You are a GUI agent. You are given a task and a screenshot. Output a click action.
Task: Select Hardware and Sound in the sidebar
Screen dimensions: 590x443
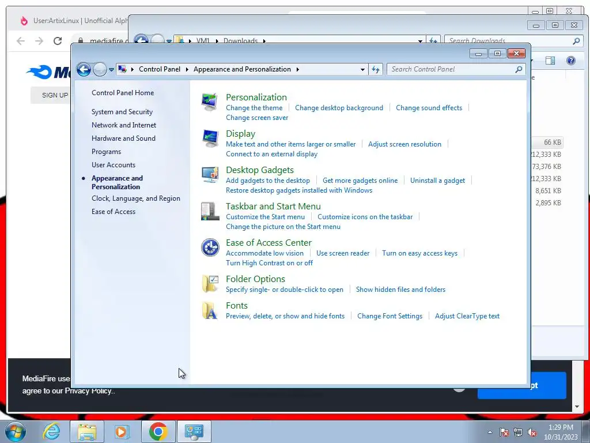[123, 138]
